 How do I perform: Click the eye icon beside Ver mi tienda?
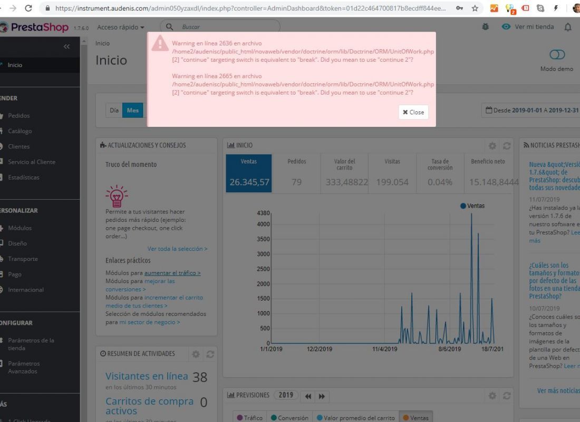[506, 27]
